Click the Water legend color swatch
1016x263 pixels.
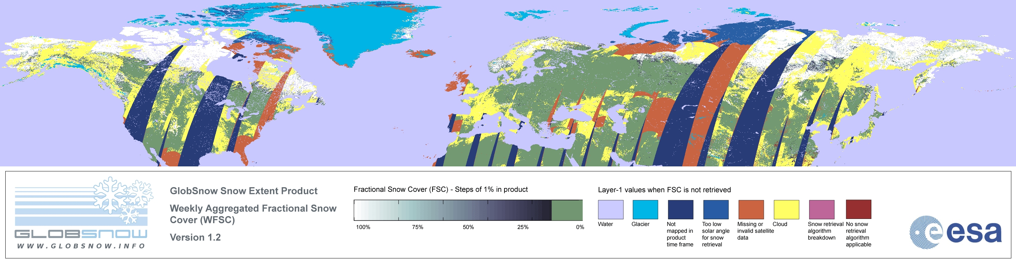[611, 209]
